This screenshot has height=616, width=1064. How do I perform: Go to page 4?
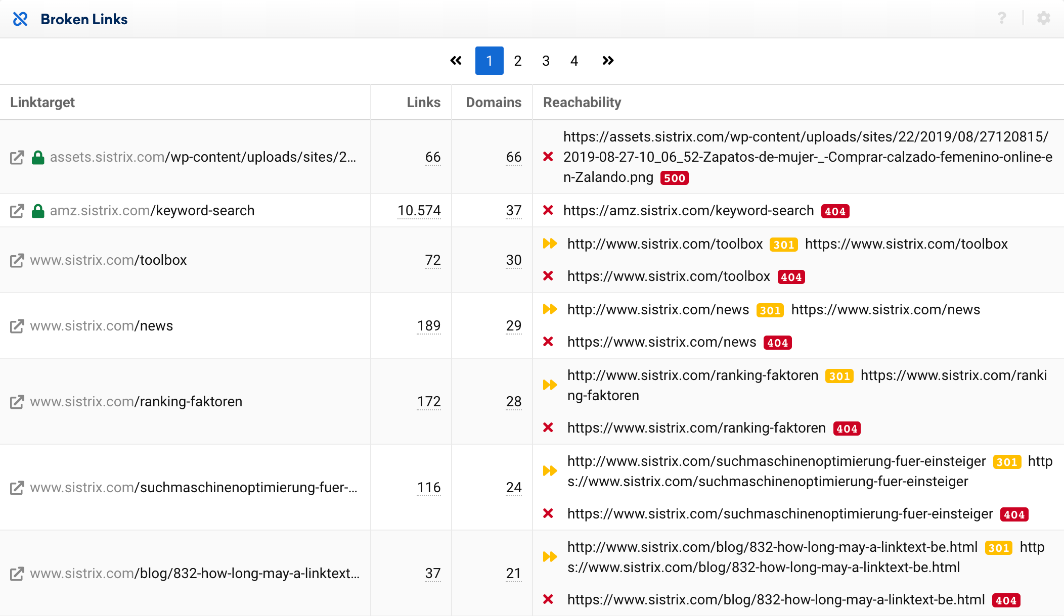574,61
